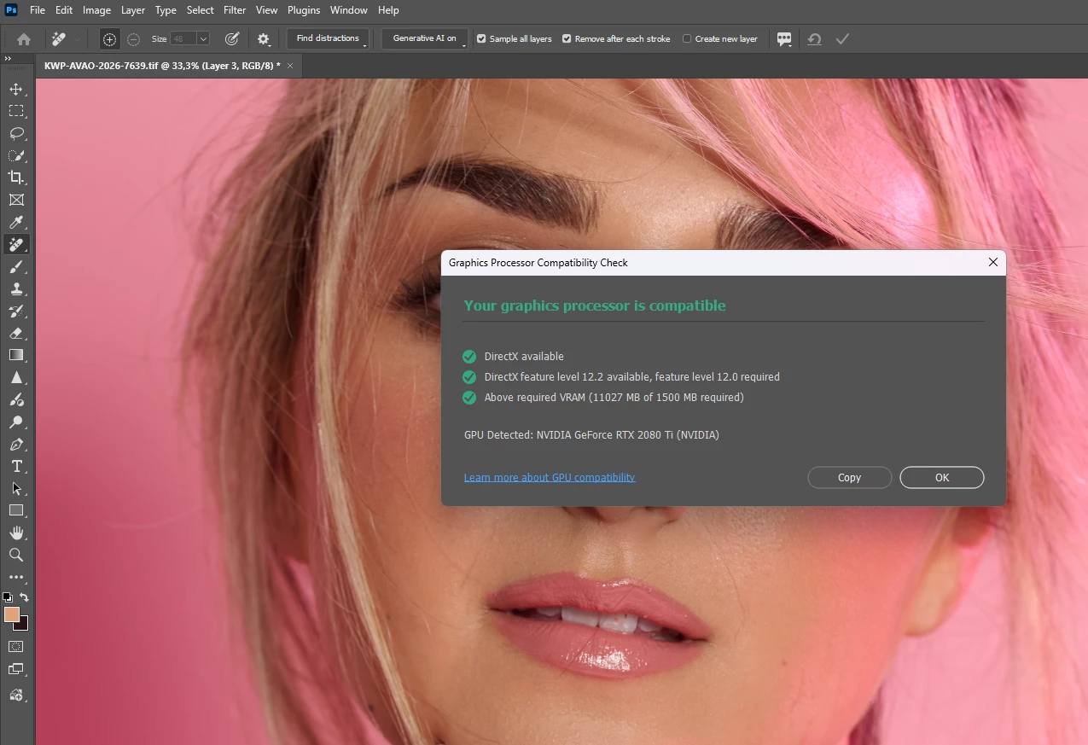This screenshot has width=1088, height=745.
Task: Open the Edit Toolbar three-dots menu
Action: (16, 577)
